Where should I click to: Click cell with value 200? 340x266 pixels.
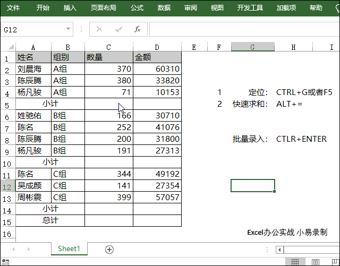point(109,139)
